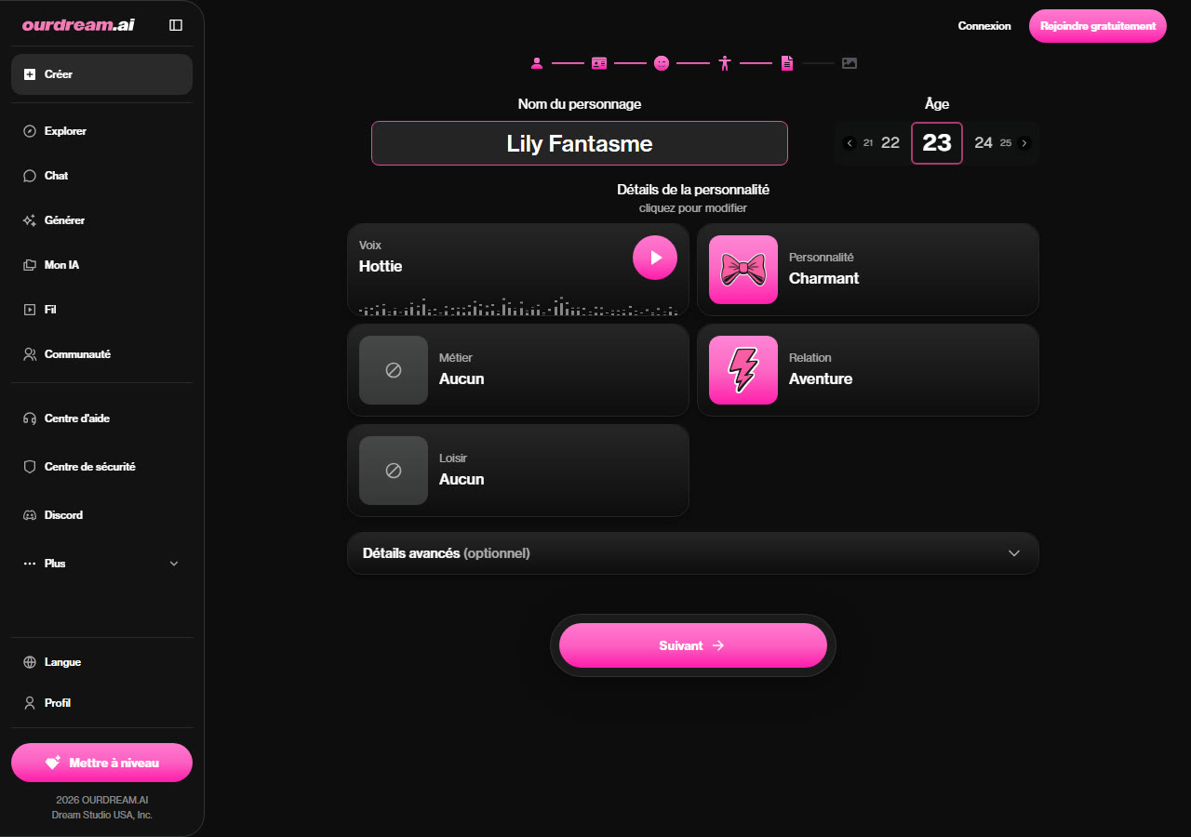
Task: Click the Rejoindre gratuitement button
Action: (x=1098, y=26)
